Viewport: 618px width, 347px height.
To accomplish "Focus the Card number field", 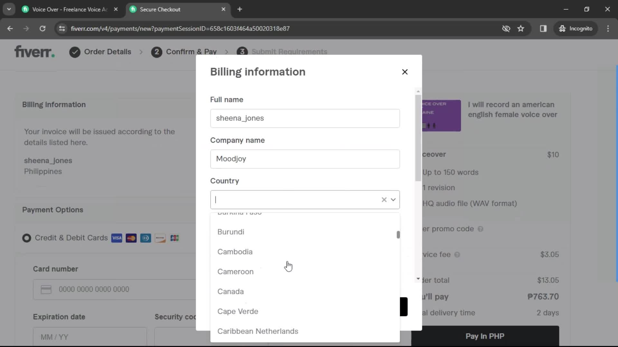I will [115, 289].
